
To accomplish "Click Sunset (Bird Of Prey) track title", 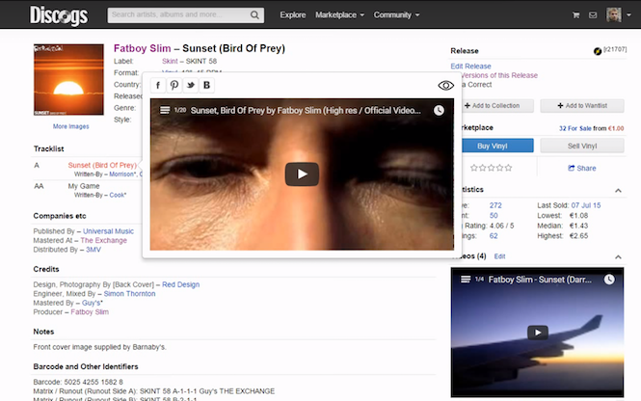I will pos(102,165).
